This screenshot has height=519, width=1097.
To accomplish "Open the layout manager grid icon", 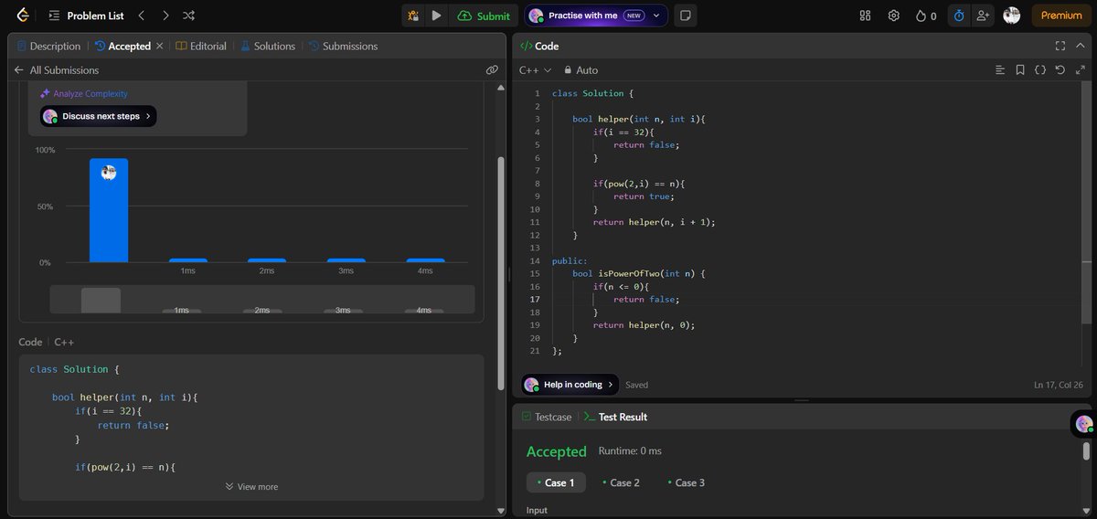I will coord(866,16).
